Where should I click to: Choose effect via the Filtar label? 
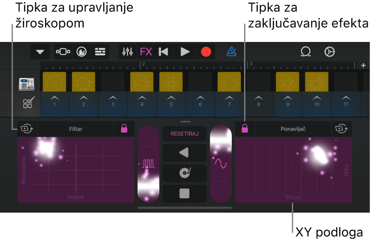tap(76, 129)
